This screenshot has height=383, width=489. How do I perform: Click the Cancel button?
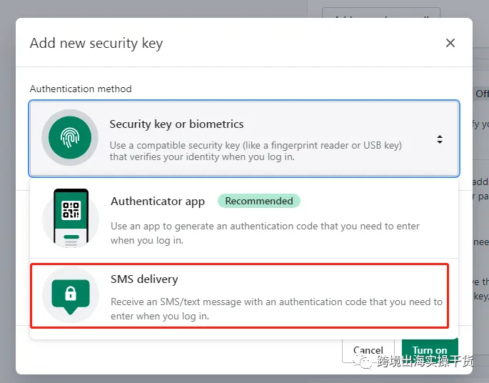coord(368,350)
